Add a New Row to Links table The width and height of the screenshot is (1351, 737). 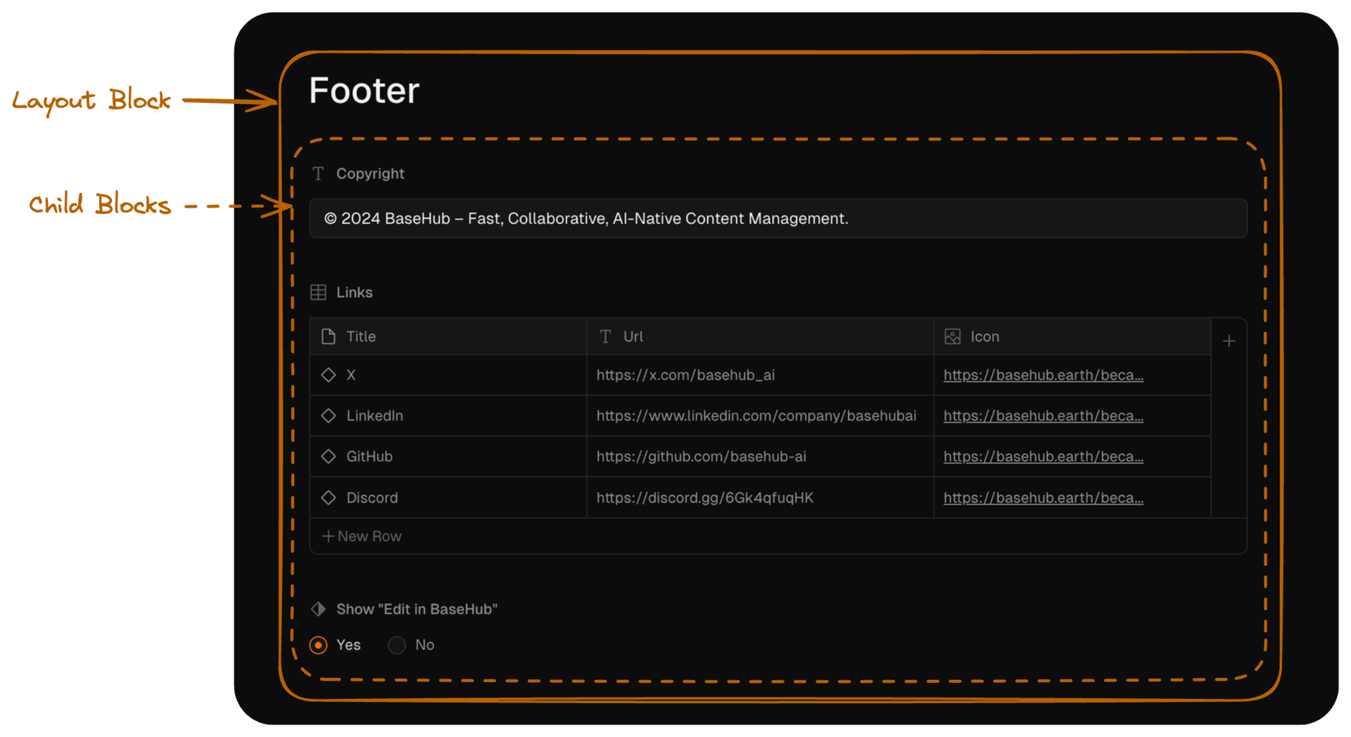362,536
